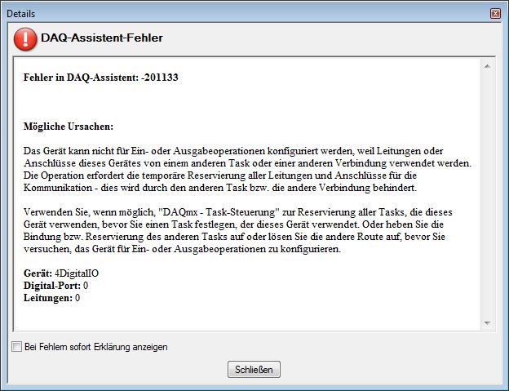Screen dimensions: 509x391
Task: Click error code text '-201133'
Action: [160, 78]
